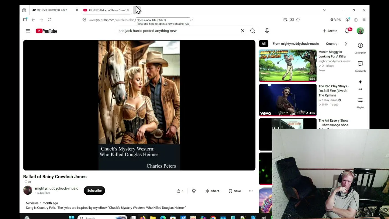Screen dimensions: 389x219
Task: Open Firefox application menu
Action: tap(364, 20)
